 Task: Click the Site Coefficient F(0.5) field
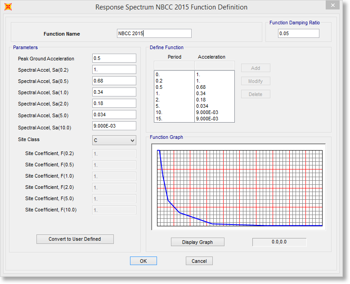114,165
